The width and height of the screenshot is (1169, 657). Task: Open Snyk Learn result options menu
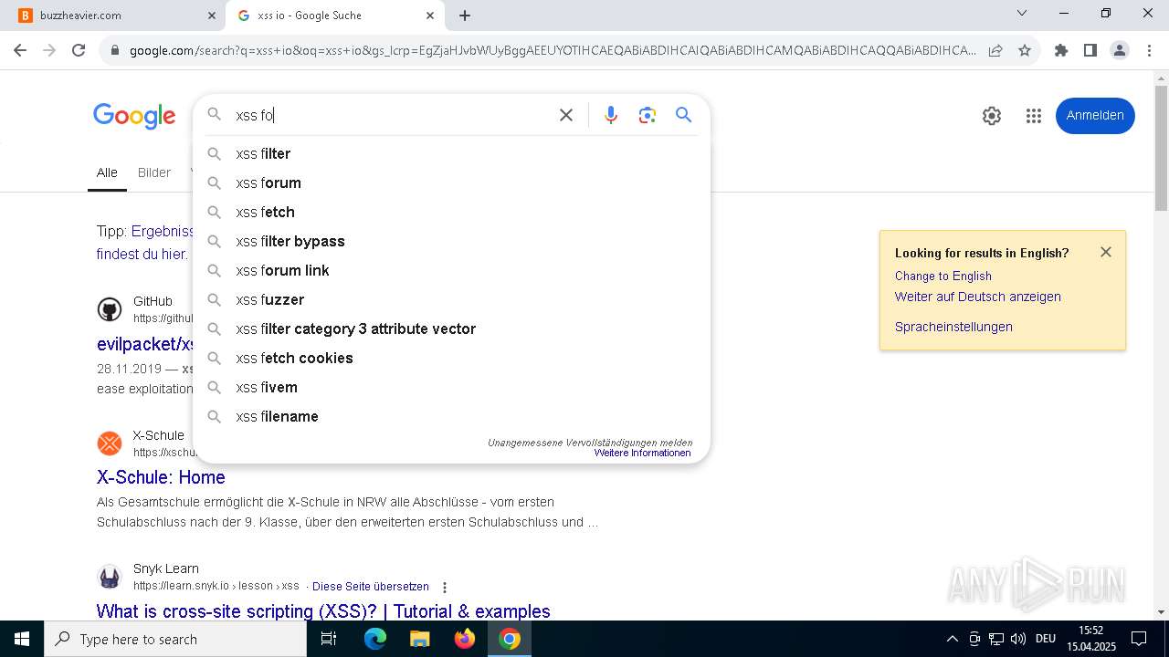[445, 587]
